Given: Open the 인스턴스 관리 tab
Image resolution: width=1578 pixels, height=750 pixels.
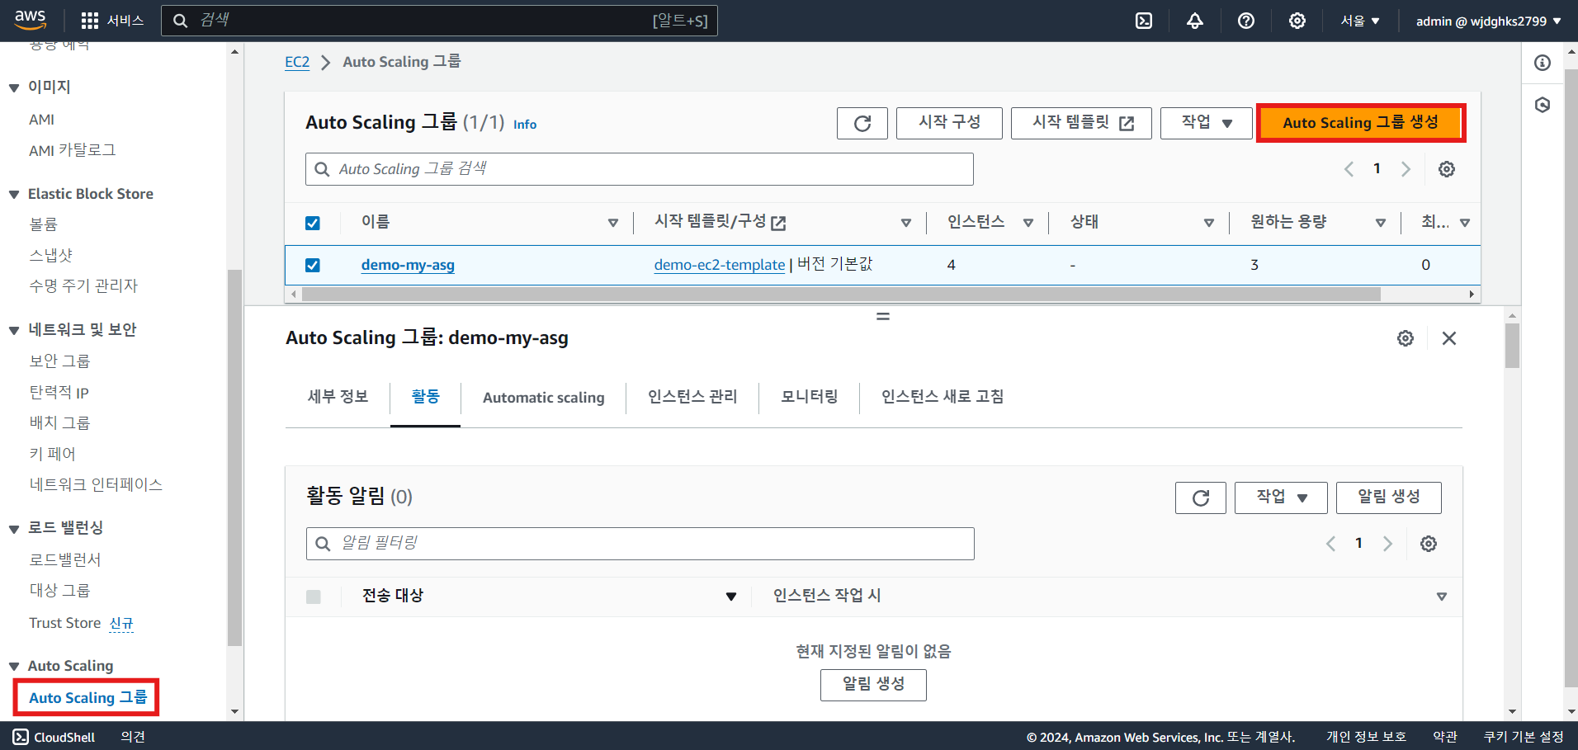Looking at the screenshot, I should point(692,397).
